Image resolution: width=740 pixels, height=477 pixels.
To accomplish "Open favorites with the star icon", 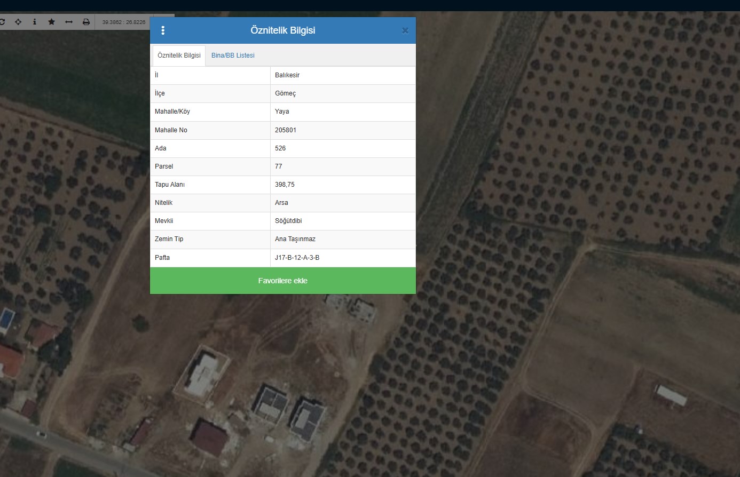I will (51, 22).
